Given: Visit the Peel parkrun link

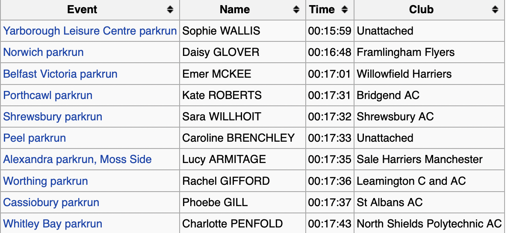Looking at the screenshot, I should 35,138.
